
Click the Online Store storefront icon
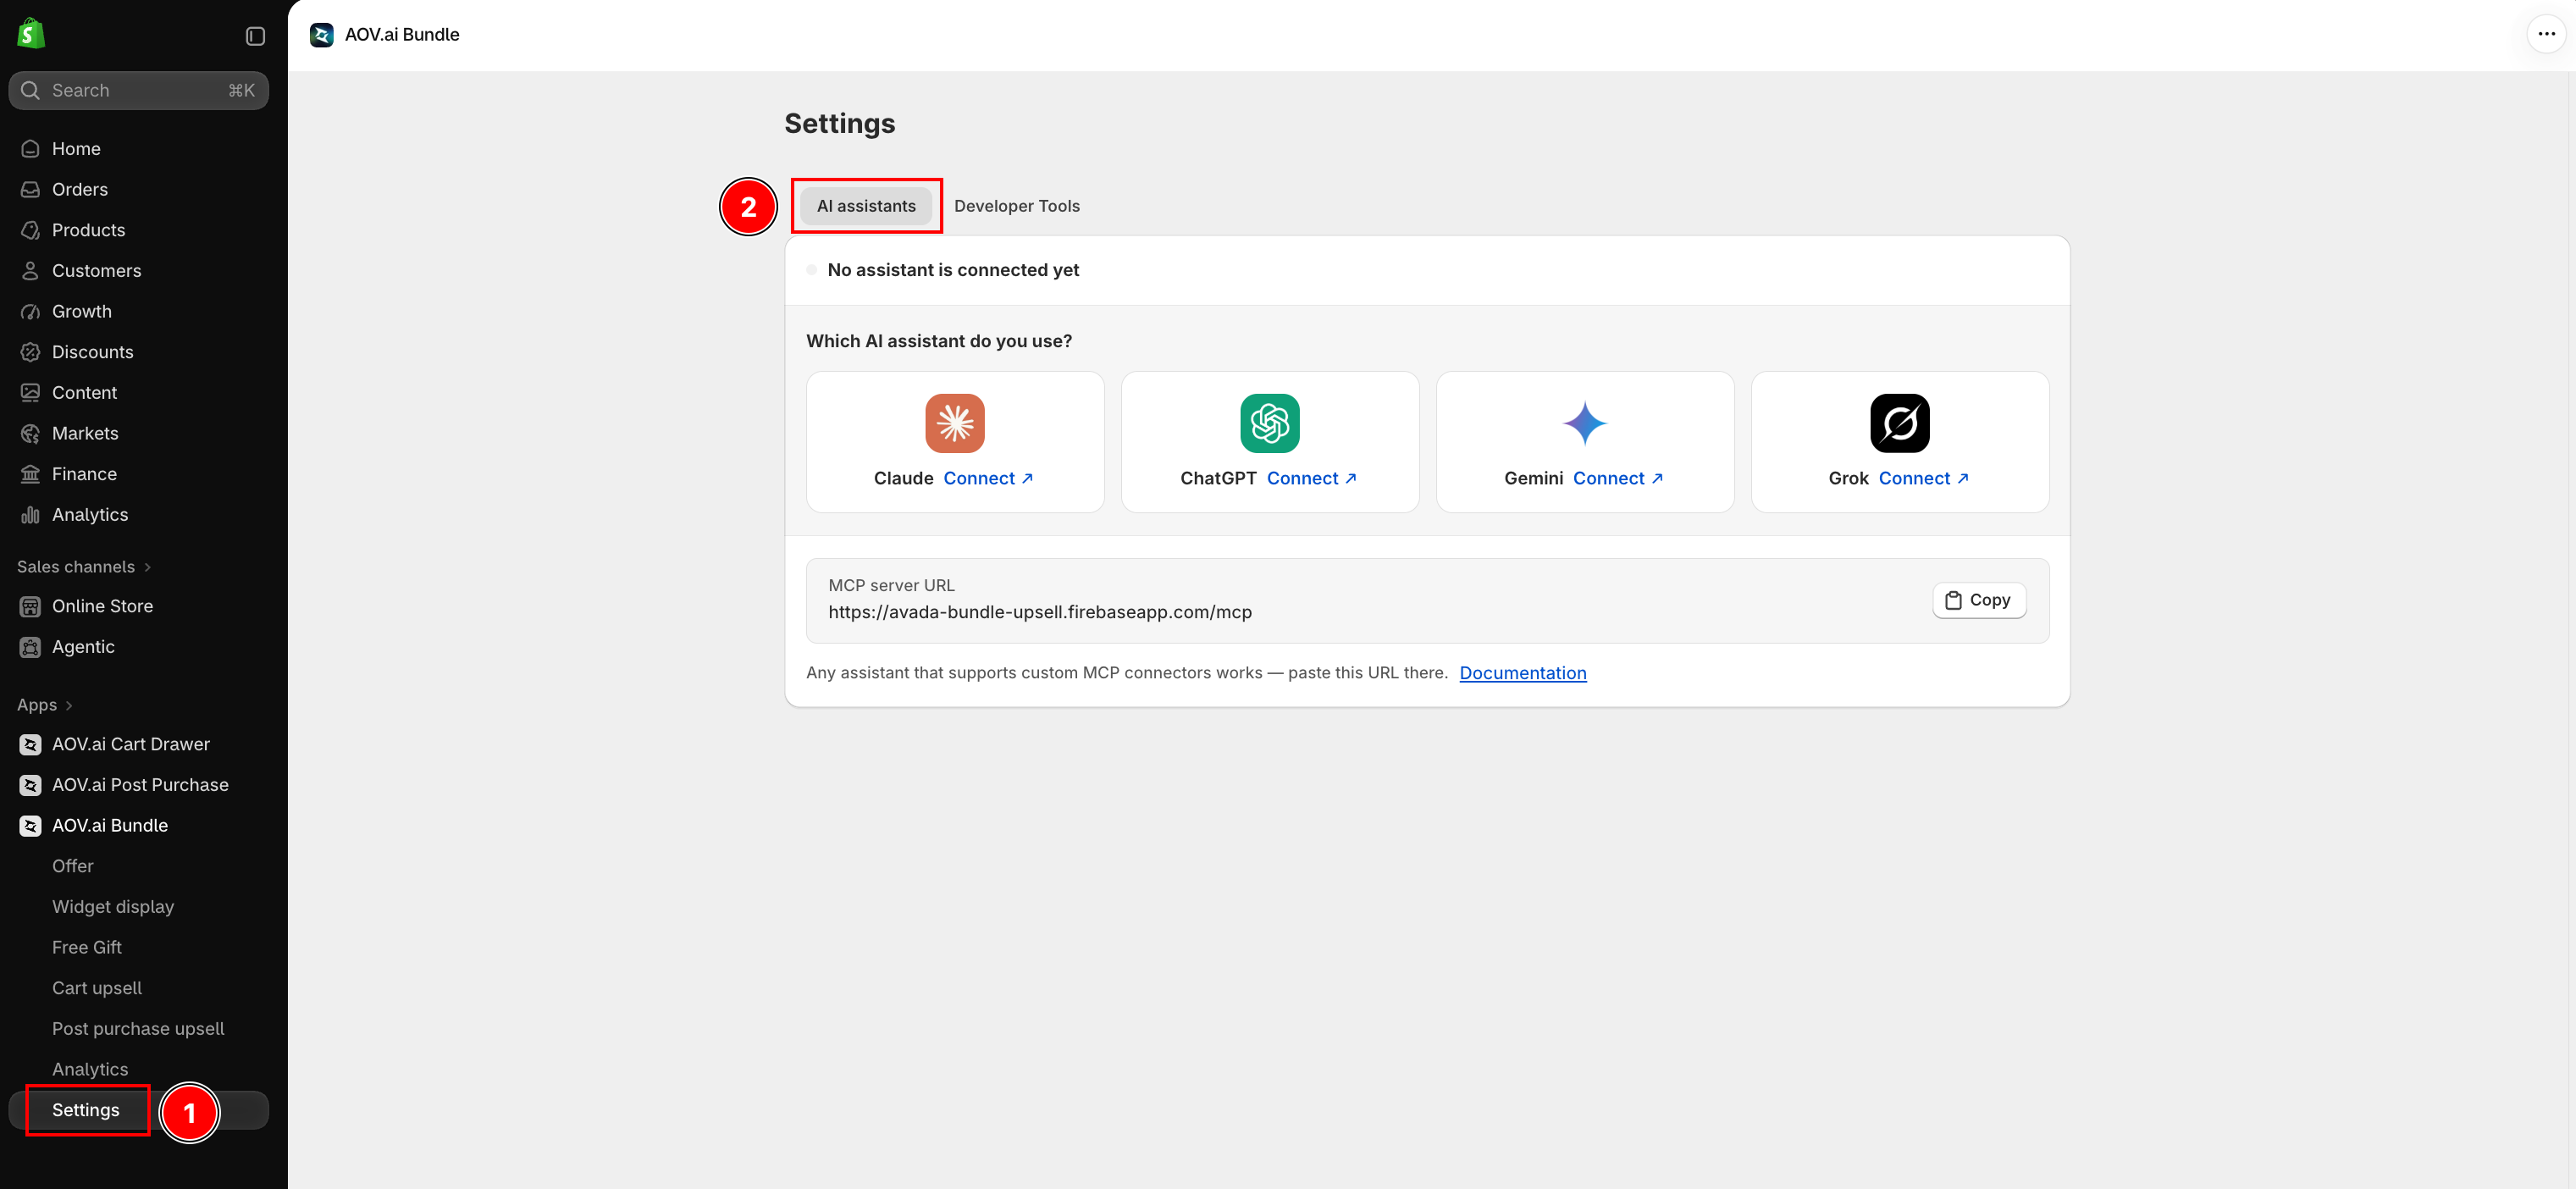click(31, 607)
